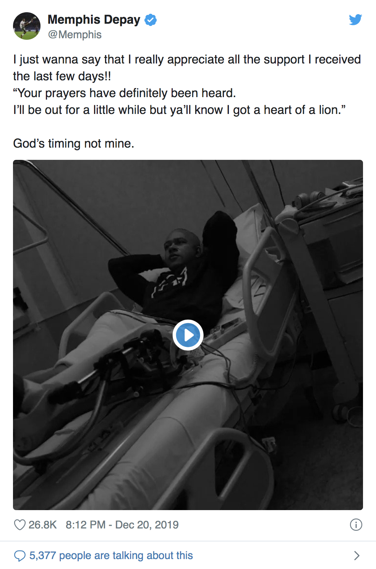Expand conversation with the right chevron
This screenshot has height=569, width=376.
(x=357, y=556)
